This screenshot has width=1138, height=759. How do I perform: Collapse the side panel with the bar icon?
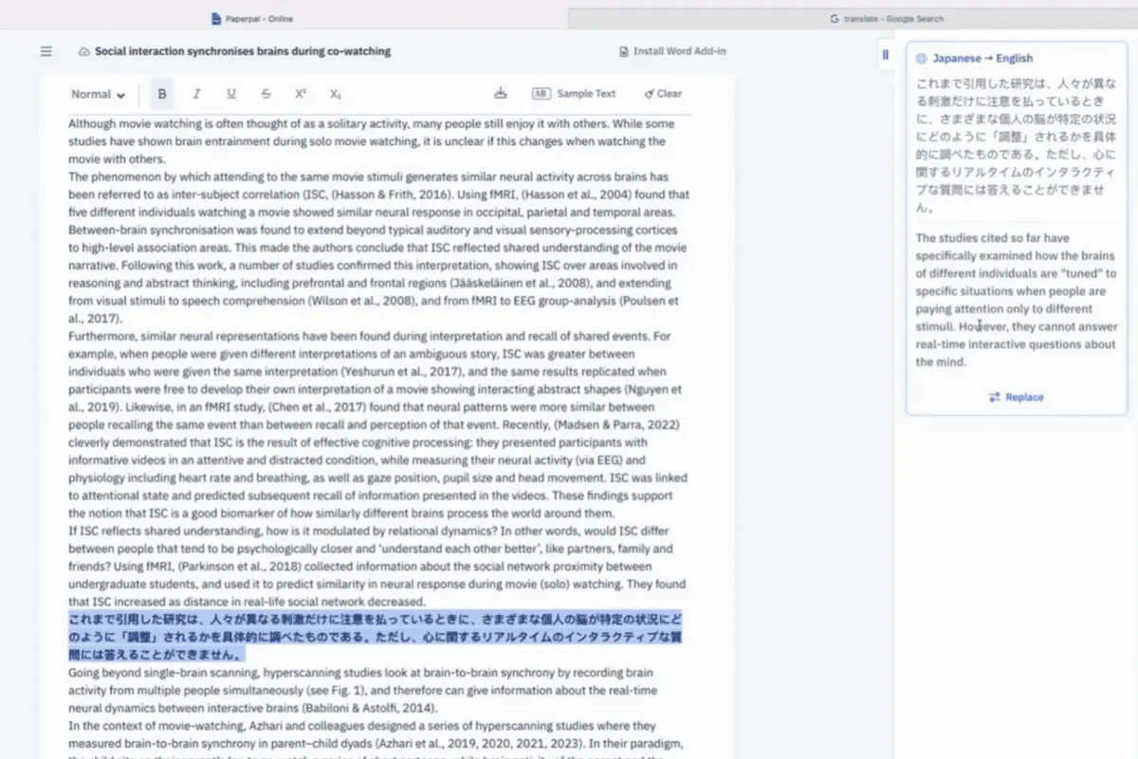[x=886, y=55]
